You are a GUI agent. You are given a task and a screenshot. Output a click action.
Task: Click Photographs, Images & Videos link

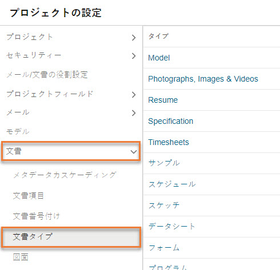(x=203, y=79)
